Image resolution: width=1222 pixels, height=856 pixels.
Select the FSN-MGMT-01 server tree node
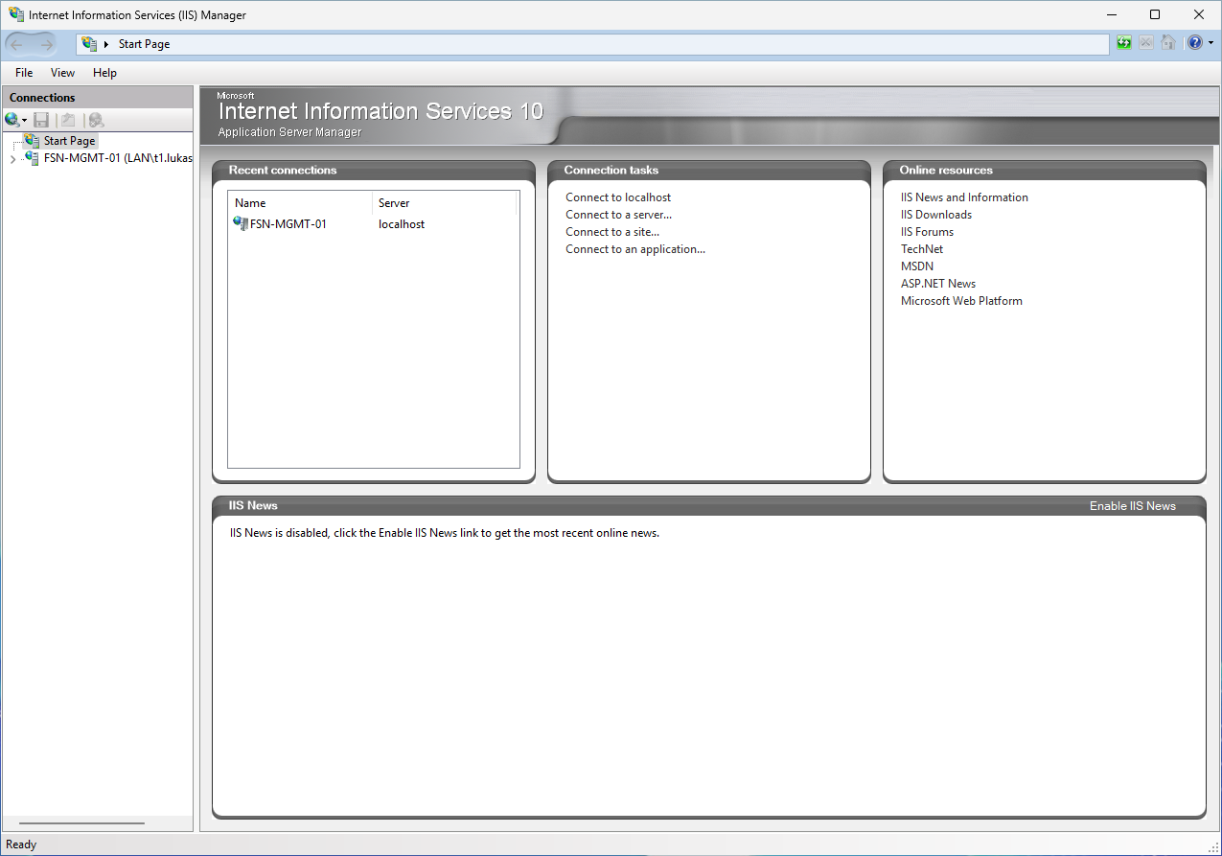(117, 158)
